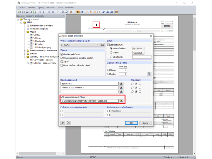The width and height of the screenshot is (212, 159).
Task: Go to next page with right arrow
Action: click(x=44, y=12)
